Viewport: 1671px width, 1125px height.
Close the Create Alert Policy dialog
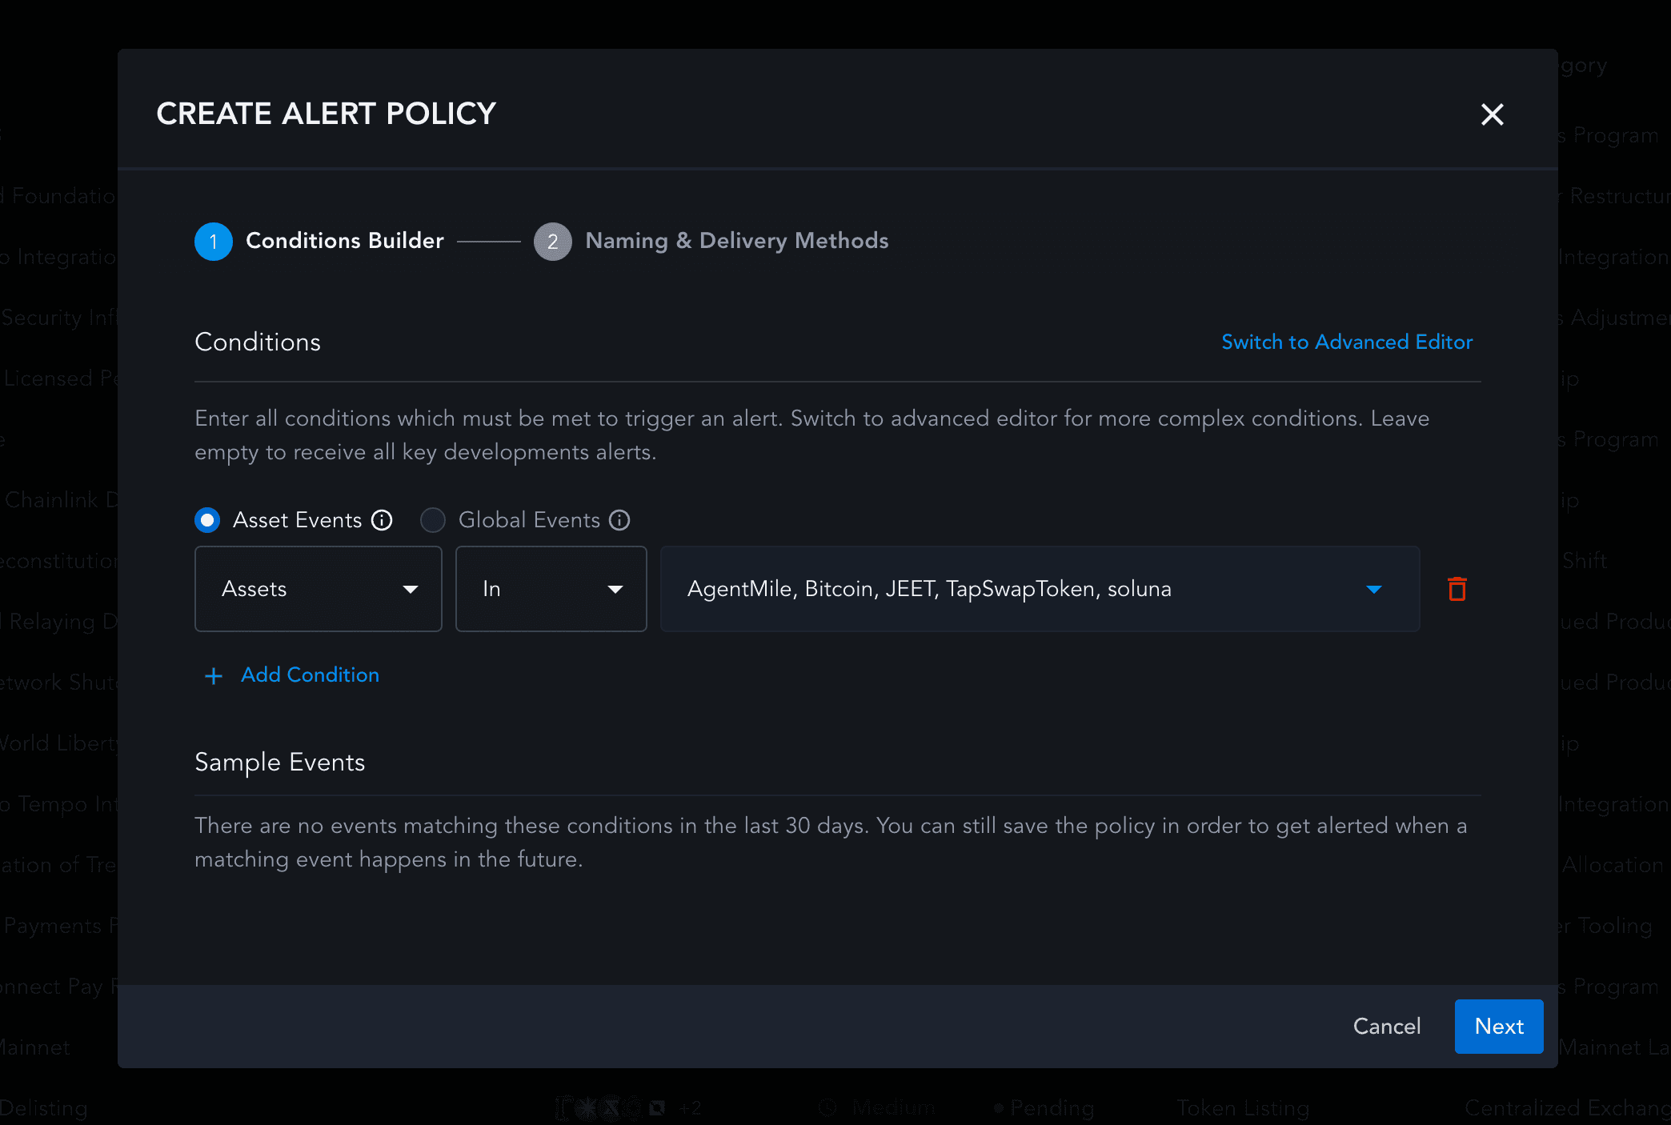pyautogui.click(x=1492, y=114)
